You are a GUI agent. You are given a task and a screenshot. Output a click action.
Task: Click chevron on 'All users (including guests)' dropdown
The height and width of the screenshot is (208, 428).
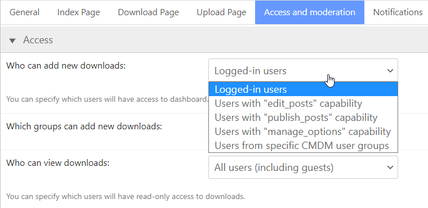pyautogui.click(x=390, y=168)
